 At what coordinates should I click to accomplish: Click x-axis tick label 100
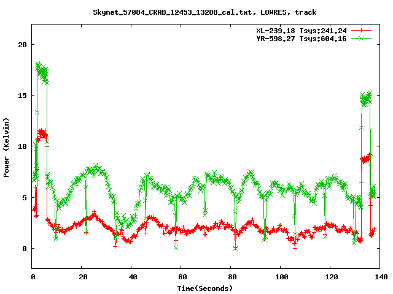pos(282,277)
